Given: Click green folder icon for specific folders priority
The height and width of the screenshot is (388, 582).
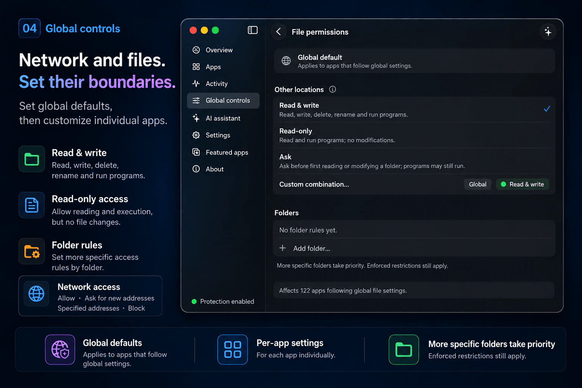Looking at the screenshot, I should click(x=404, y=349).
